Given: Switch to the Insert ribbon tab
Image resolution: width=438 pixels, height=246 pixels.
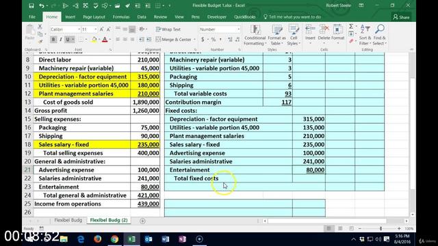Looking at the screenshot, I should (x=70, y=17).
